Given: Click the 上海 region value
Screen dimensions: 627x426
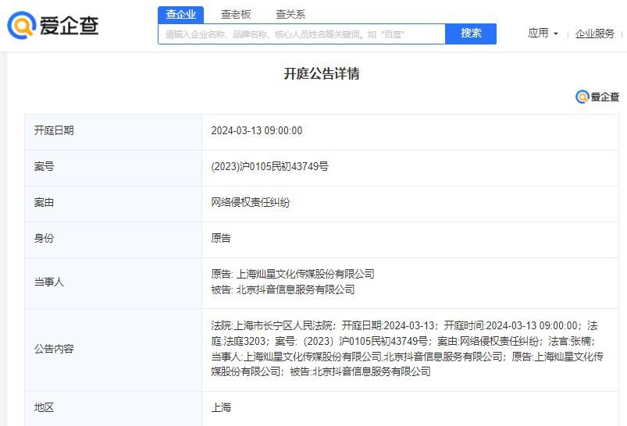Looking at the screenshot, I should click(x=221, y=407).
